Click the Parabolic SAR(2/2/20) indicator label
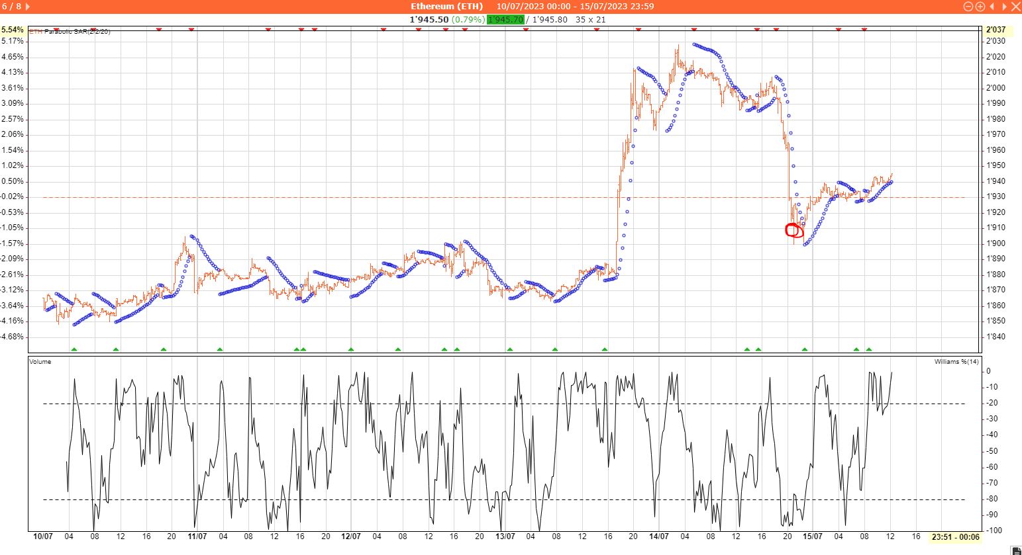Screen dimensions: 1022x555 77,31
